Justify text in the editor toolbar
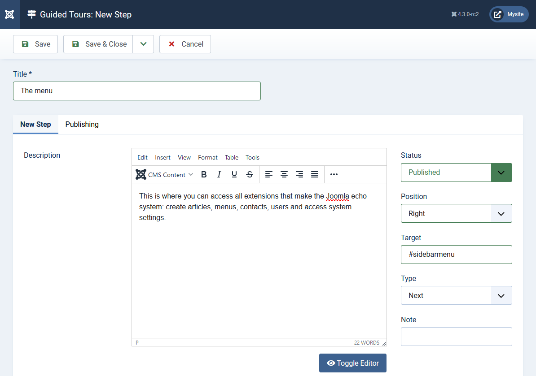This screenshot has height=376, width=536. coord(315,175)
